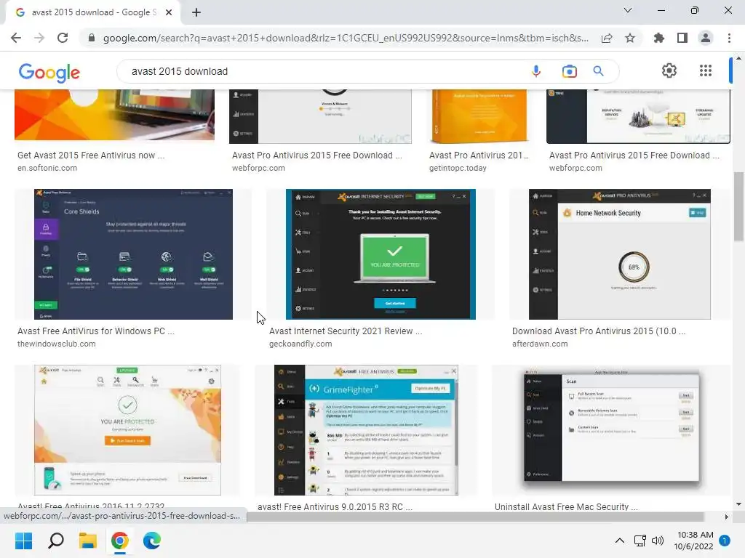Viewport: 745px width, 558px height.
Task: Open network status tray icon
Action: pos(640,541)
